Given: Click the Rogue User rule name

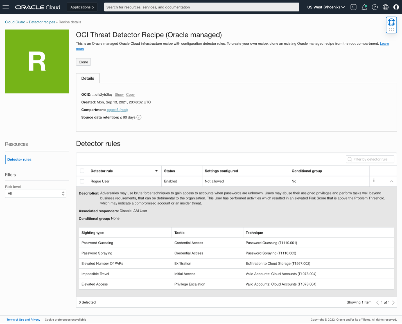Looking at the screenshot, I should 100,181.
